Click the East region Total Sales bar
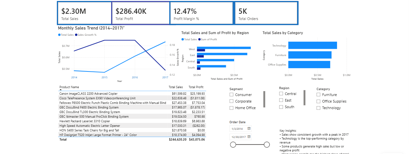The image size is (409, 154). tap(222, 54)
